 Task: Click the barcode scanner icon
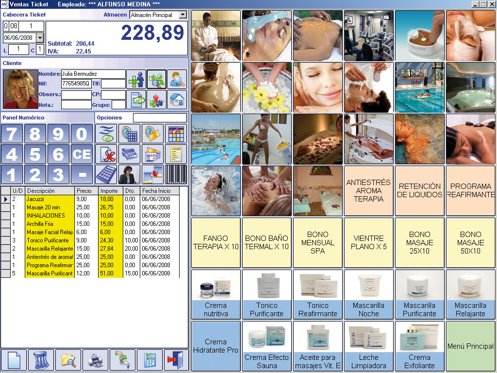click(x=176, y=174)
